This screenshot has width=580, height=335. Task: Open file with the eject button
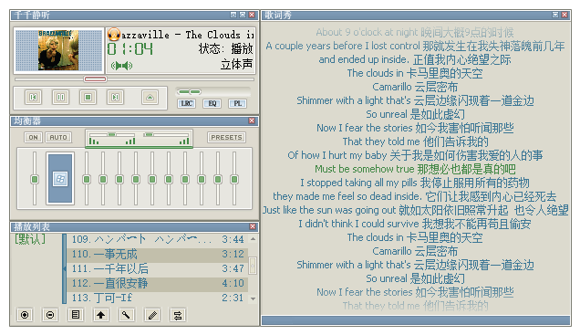coord(150,98)
